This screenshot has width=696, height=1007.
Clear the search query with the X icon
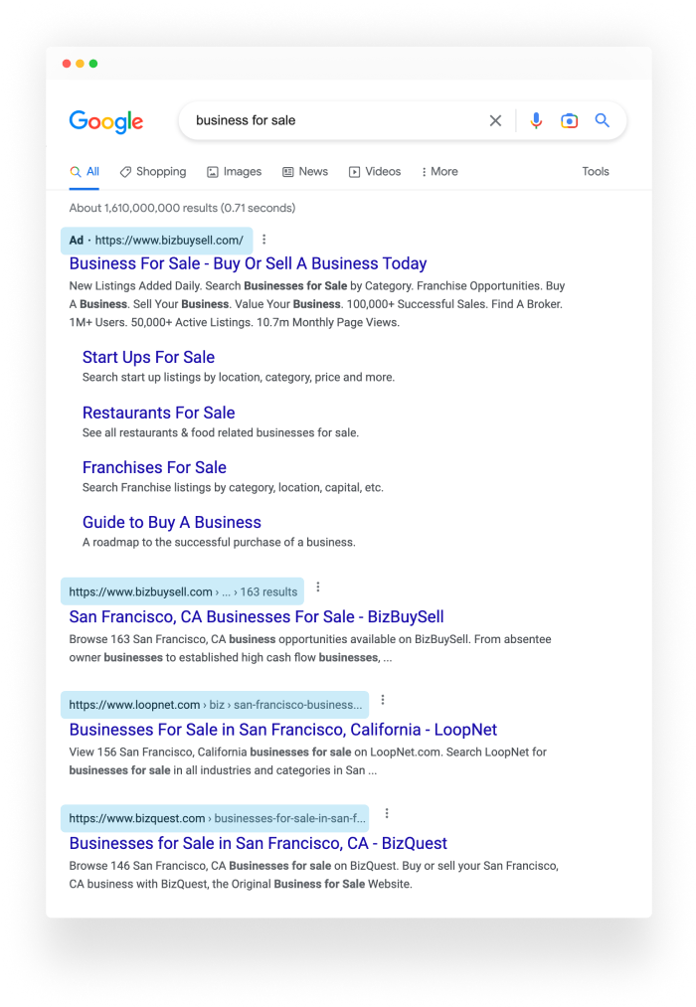coord(495,120)
